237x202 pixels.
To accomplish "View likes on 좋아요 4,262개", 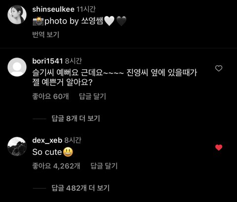I will [56, 166].
